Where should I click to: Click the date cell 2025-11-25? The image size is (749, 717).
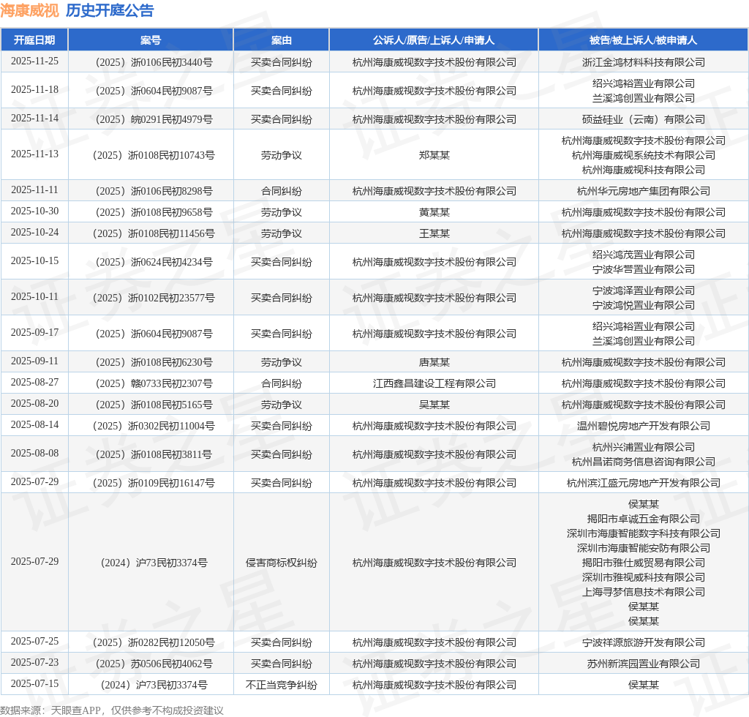34,61
